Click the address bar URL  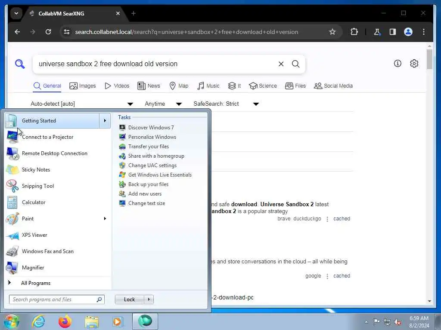(x=186, y=32)
